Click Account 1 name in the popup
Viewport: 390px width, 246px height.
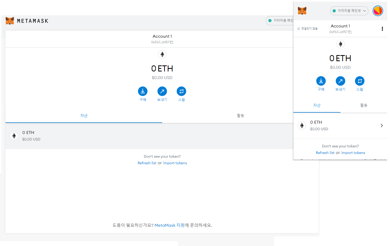[x=340, y=26]
